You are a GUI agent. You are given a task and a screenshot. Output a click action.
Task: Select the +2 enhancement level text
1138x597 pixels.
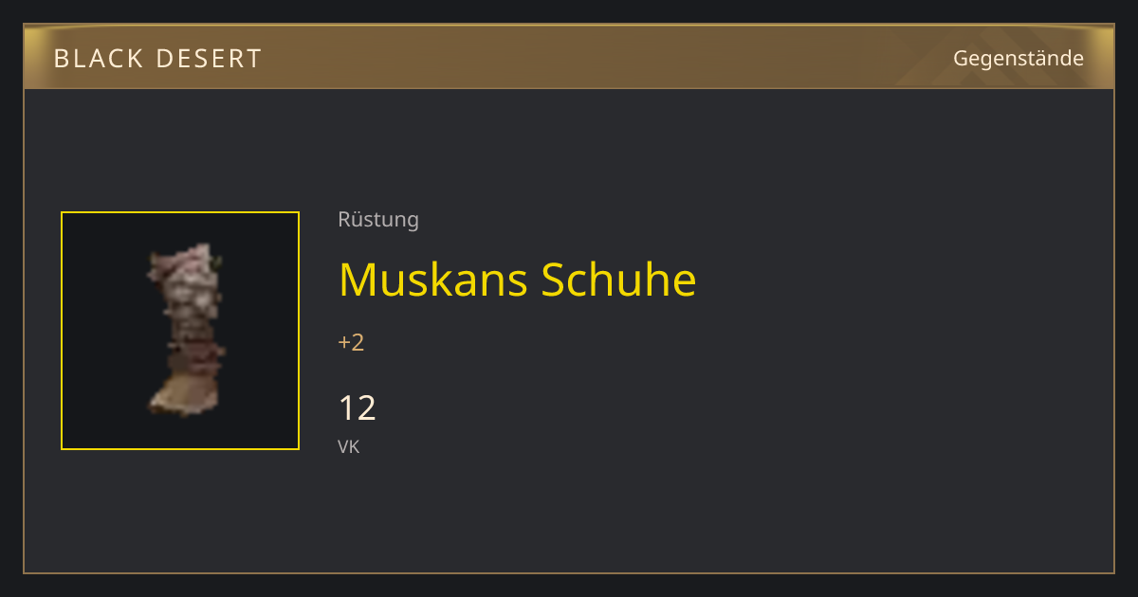351,342
